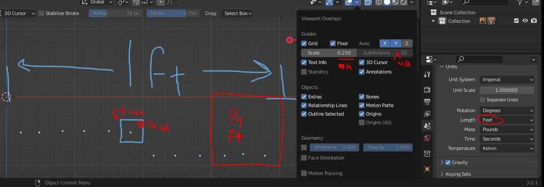Toggle the Z axis button
This screenshot has height=187, width=544.
[x=407, y=43]
